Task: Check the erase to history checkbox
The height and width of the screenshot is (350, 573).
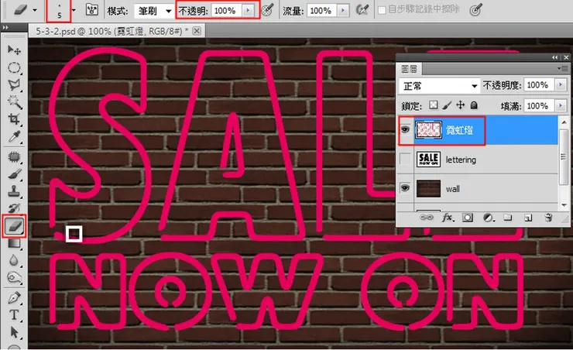Action: 382,10
